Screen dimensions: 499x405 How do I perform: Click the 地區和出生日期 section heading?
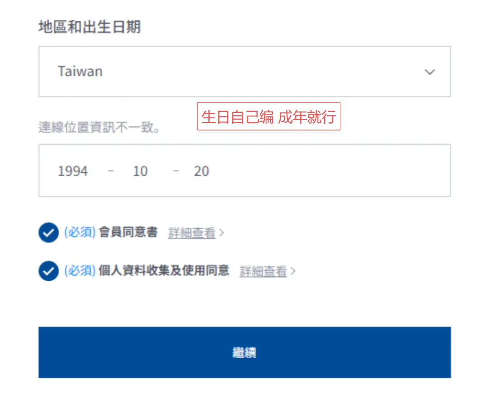(89, 27)
